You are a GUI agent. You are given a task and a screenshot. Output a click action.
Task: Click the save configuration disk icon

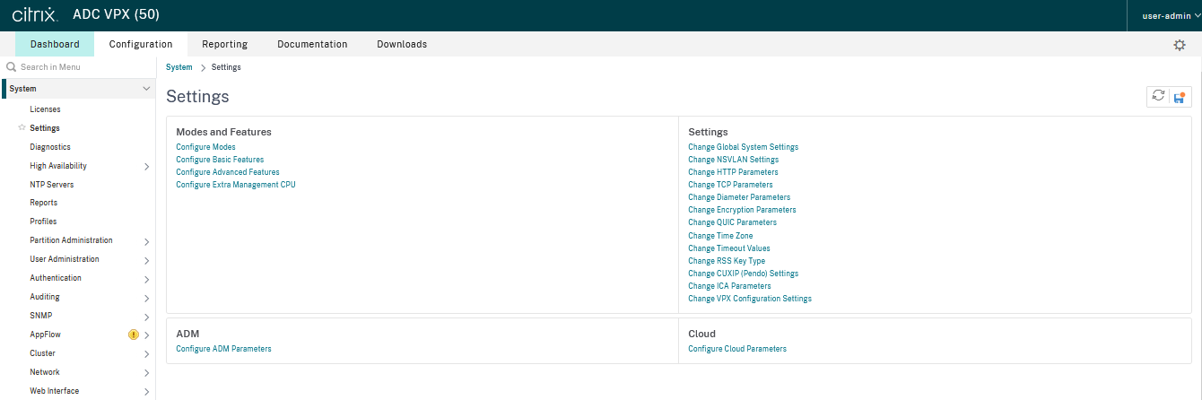click(1180, 97)
